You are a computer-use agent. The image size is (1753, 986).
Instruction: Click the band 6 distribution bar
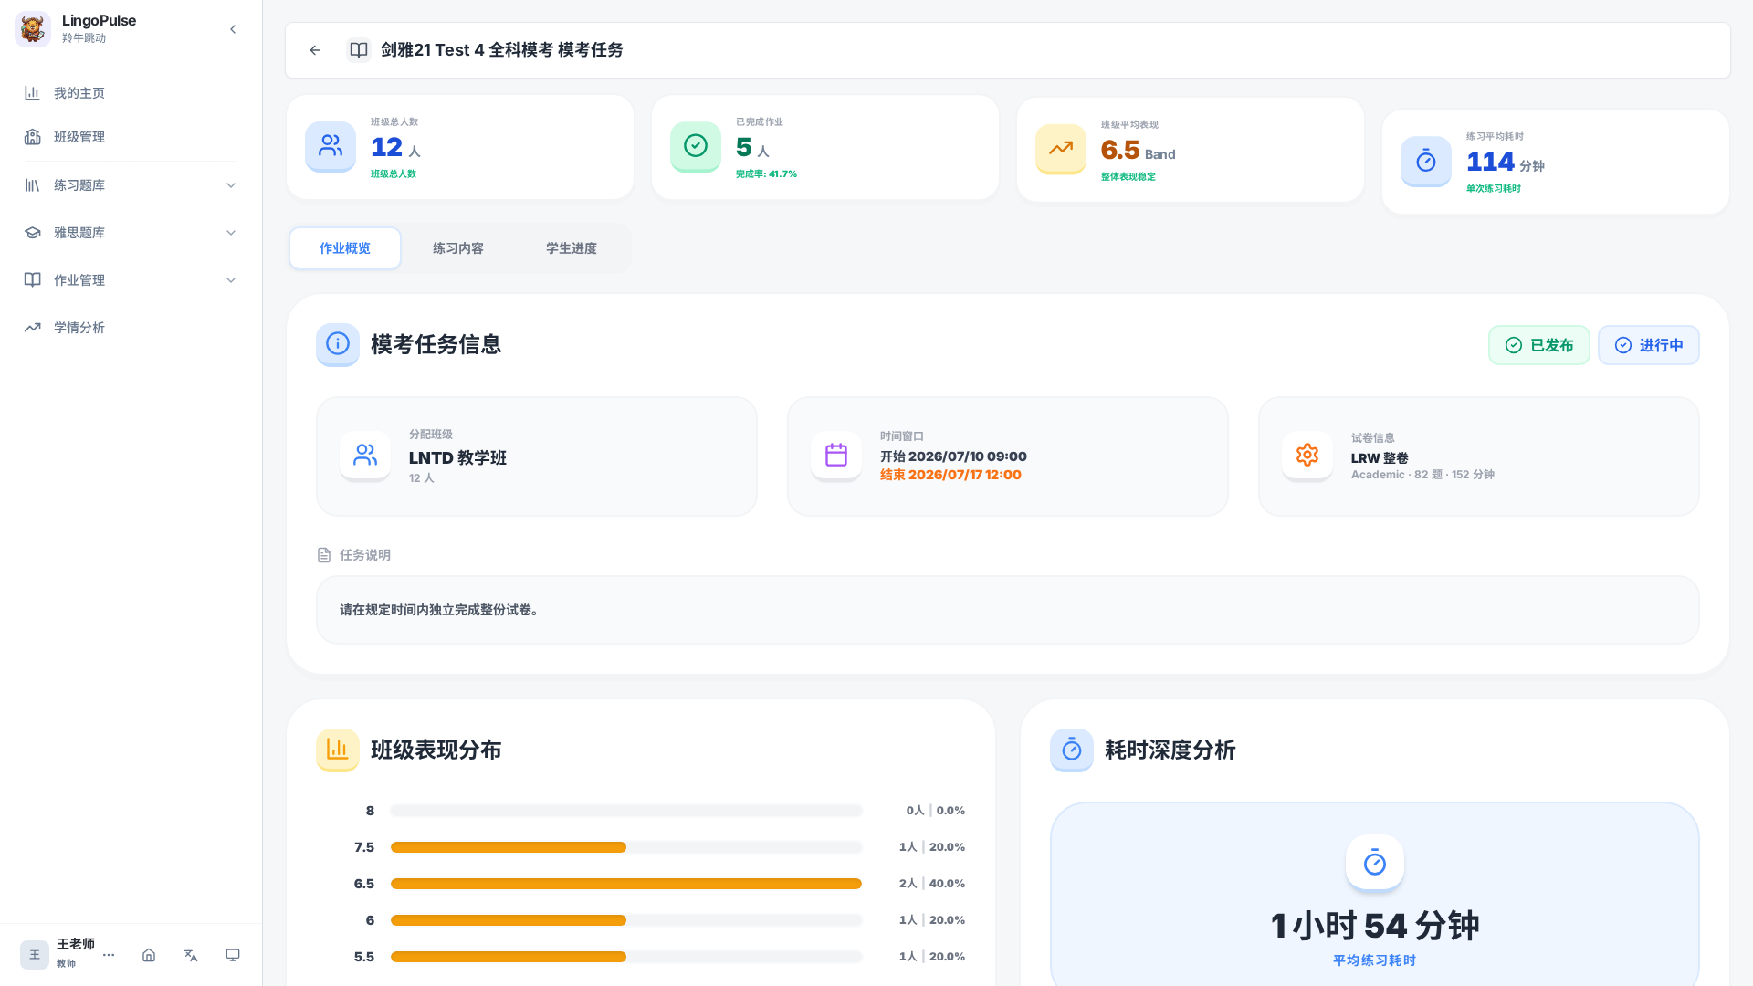point(626,920)
